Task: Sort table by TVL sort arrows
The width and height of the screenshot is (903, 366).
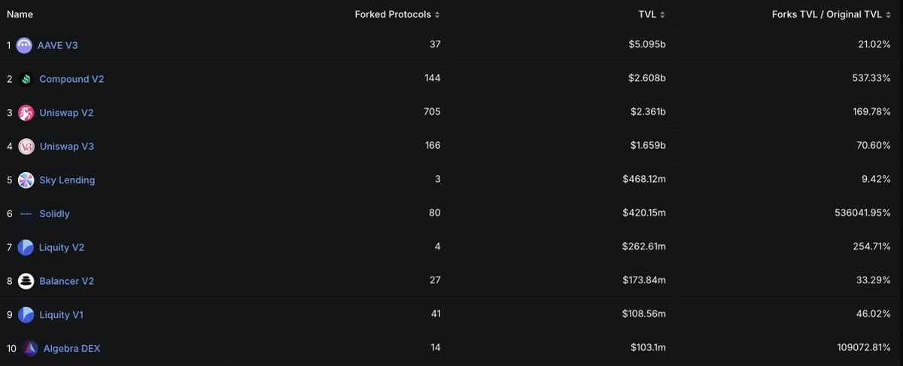Action: pos(663,15)
